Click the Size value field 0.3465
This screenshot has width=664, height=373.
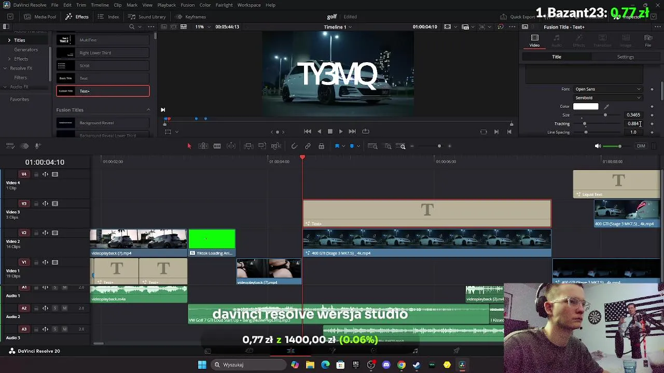click(x=633, y=115)
